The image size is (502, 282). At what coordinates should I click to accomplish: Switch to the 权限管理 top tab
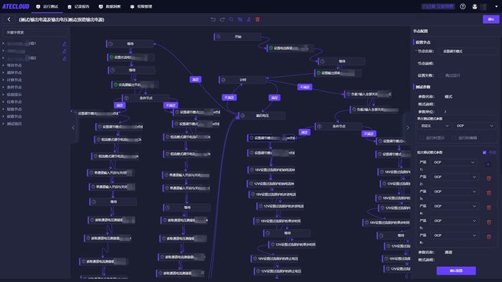pos(141,6)
